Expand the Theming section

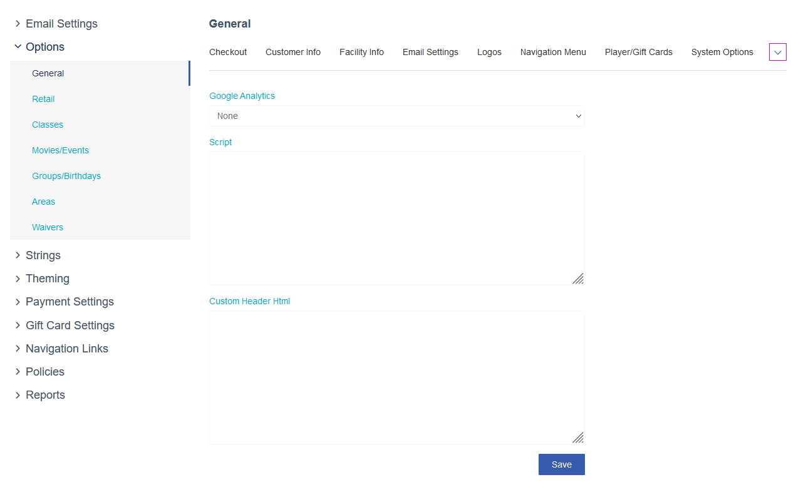click(42, 279)
